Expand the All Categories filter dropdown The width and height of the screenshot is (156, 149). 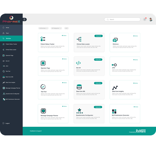tap(56, 28)
